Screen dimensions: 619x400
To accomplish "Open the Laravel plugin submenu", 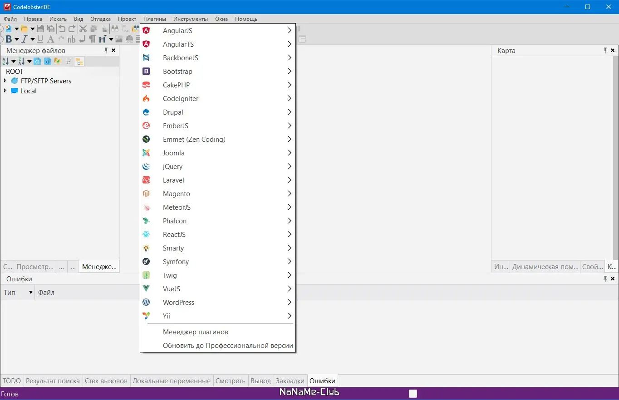I will click(218, 180).
